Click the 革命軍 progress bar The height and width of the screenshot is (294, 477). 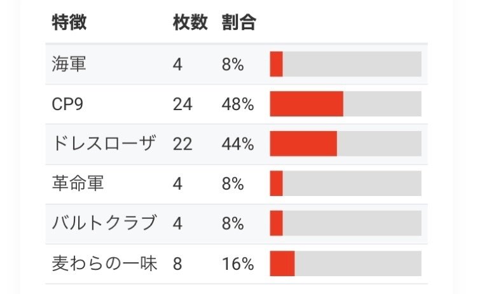click(x=345, y=183)
